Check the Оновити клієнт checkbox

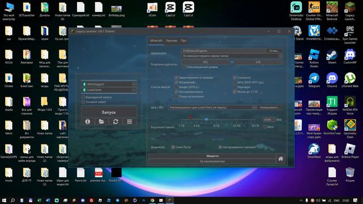83,102
